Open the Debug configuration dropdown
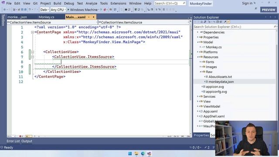279x157 pixels. 44,10
